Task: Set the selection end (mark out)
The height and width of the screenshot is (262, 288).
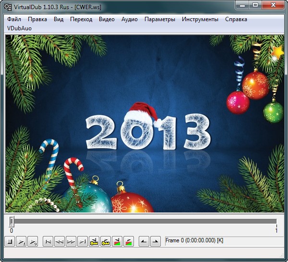Action: click(155, 241)
